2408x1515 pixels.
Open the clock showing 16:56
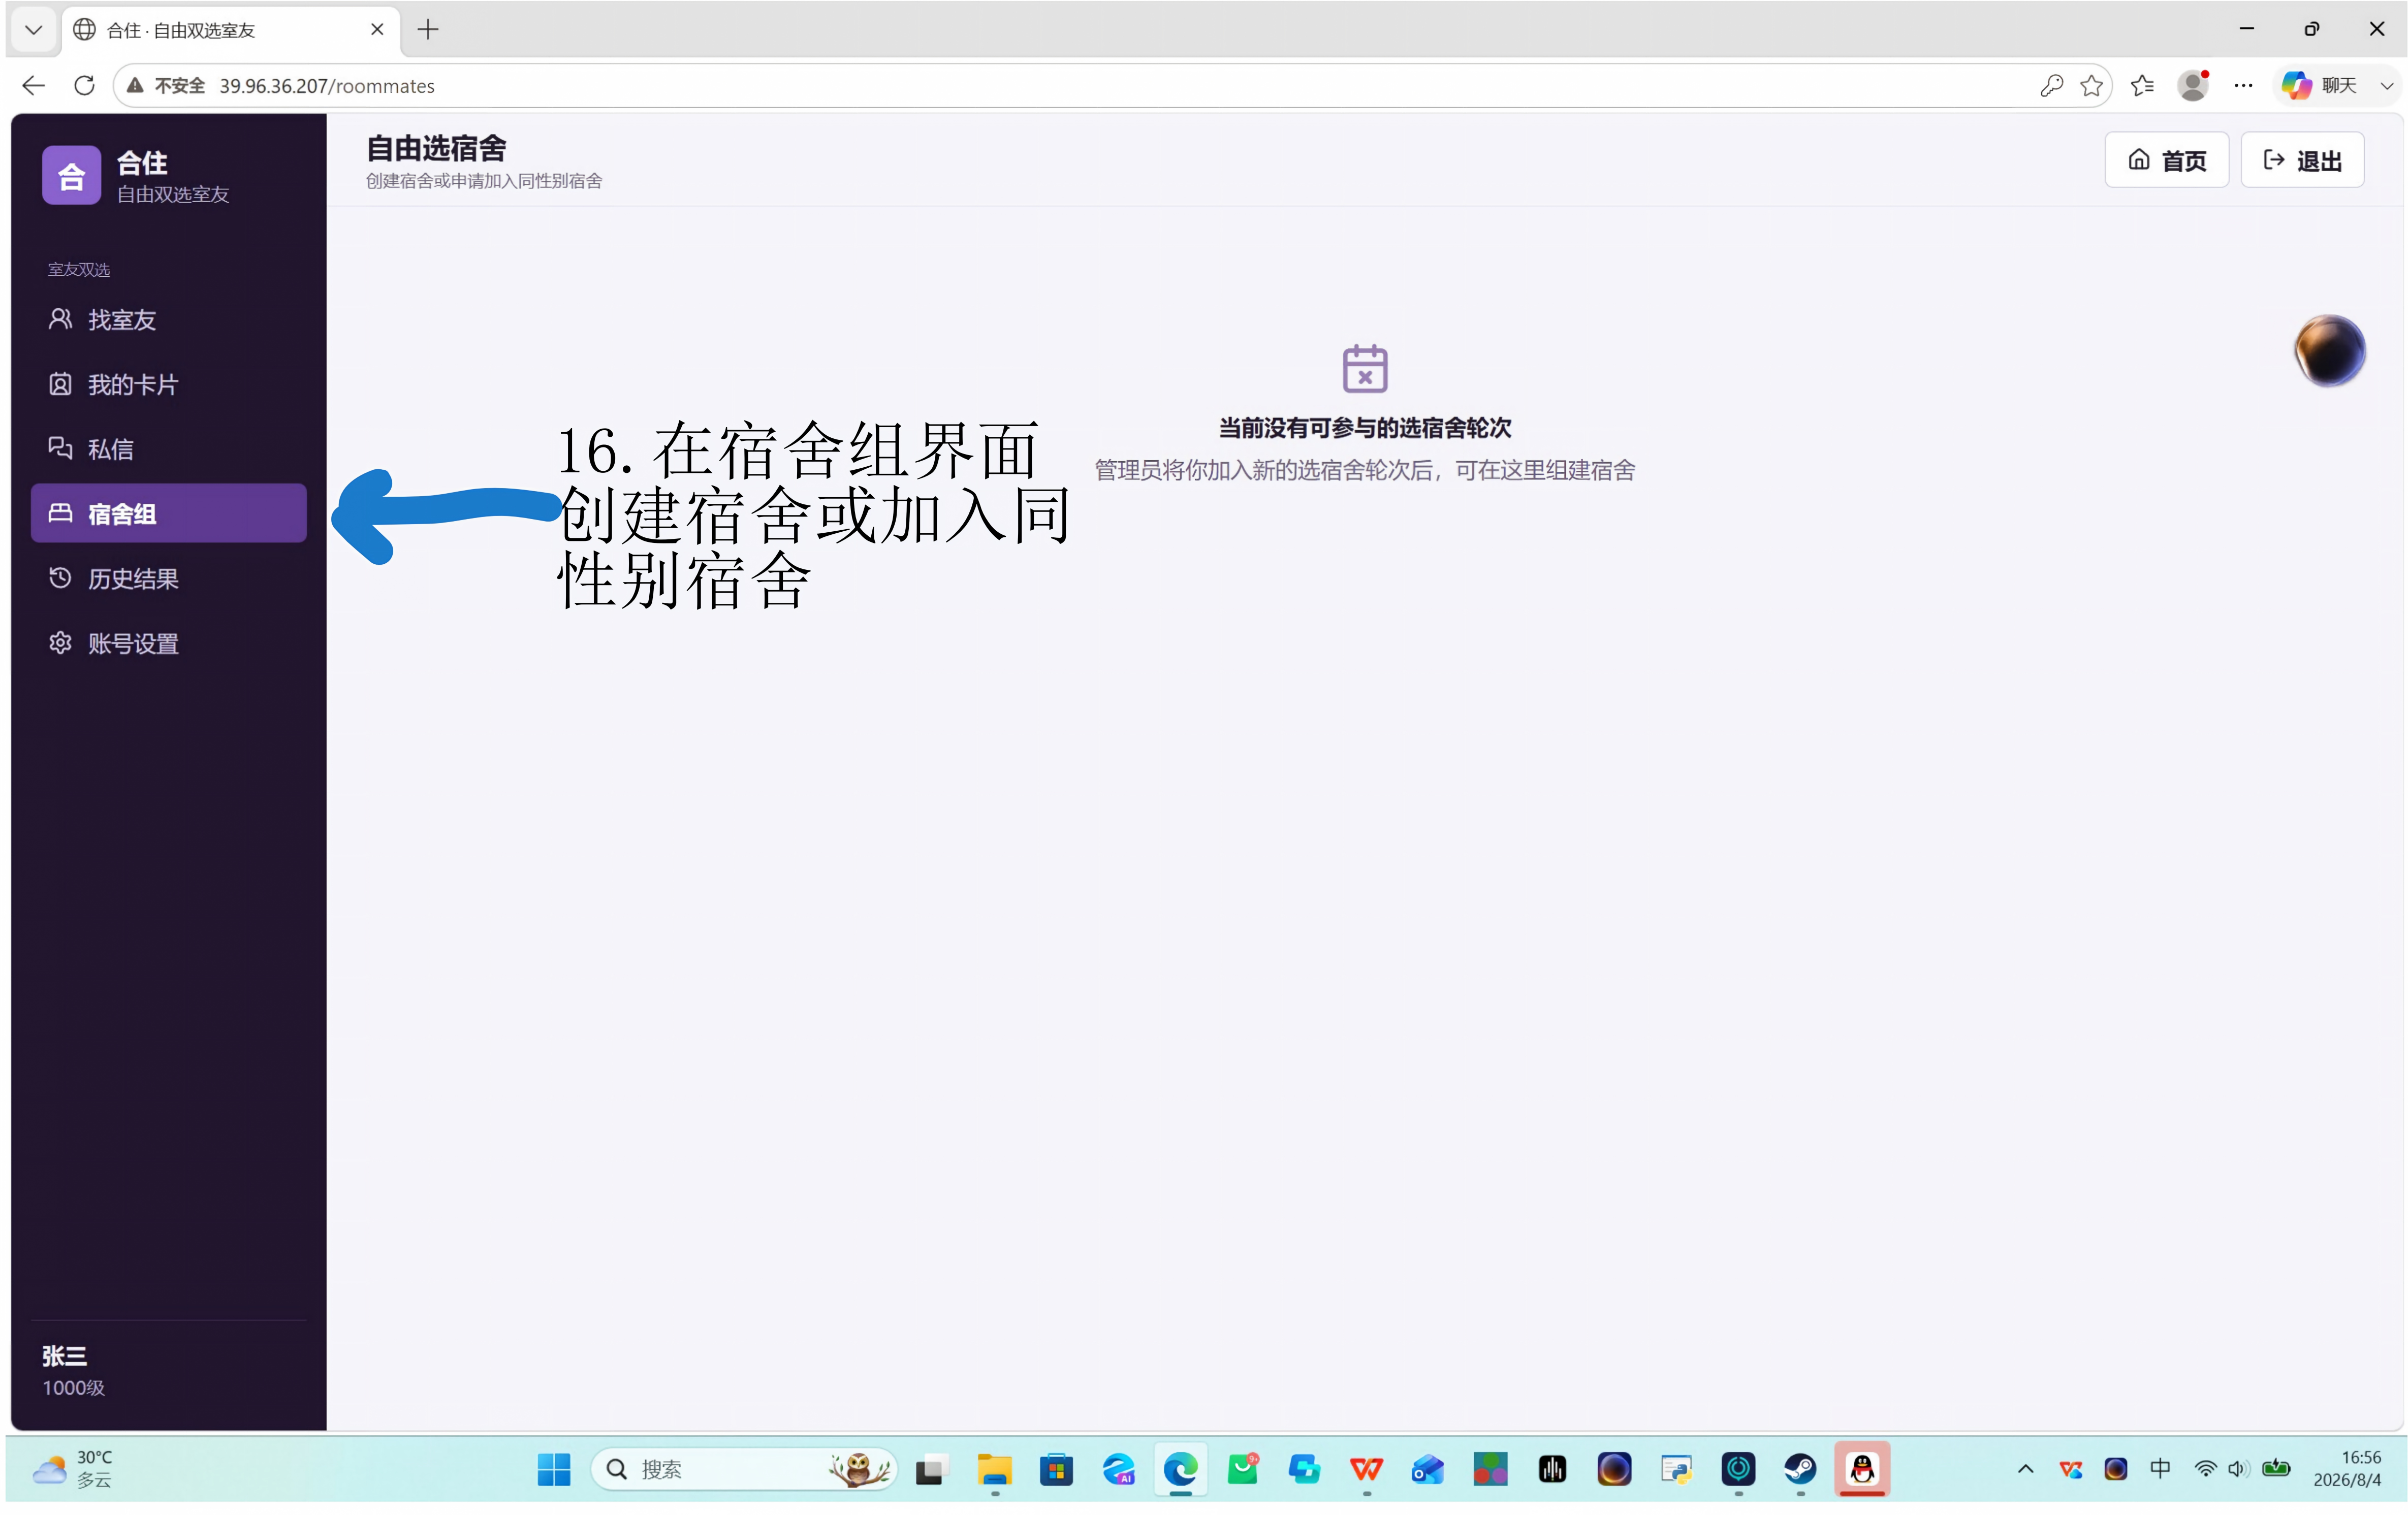click(2347, 1469)
